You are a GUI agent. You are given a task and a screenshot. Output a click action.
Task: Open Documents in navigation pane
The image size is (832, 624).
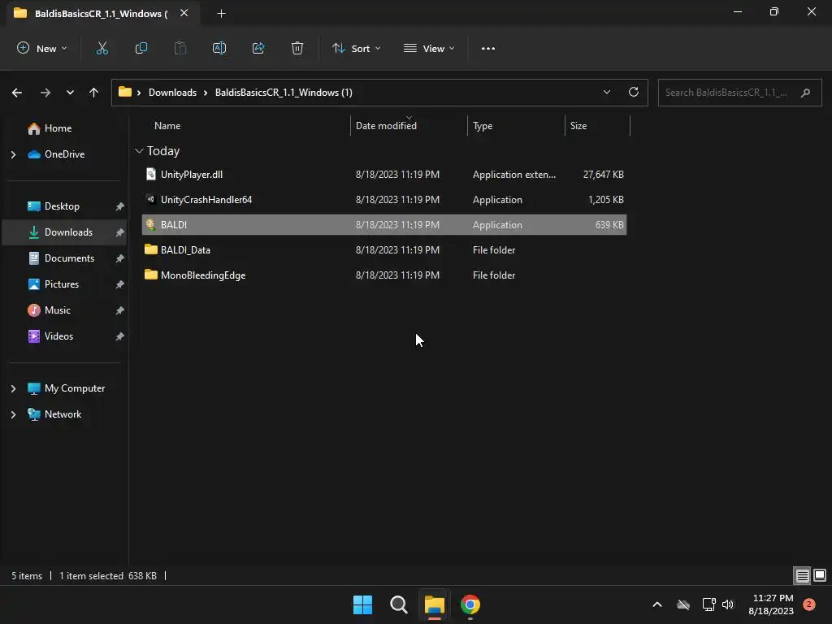(x=69, y=258)
